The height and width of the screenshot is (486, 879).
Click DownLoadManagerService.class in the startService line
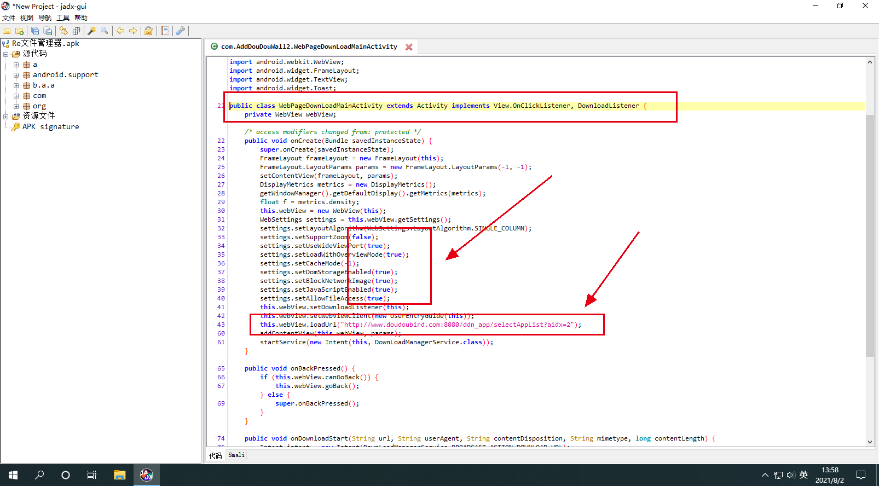click(429, 342)
